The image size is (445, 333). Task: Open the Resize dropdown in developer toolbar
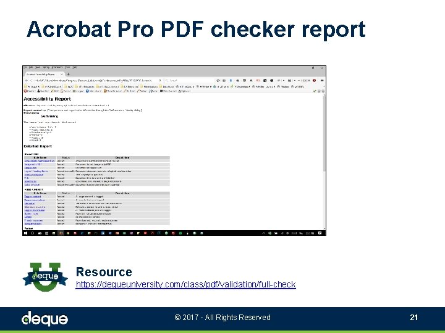pos(142,91)
